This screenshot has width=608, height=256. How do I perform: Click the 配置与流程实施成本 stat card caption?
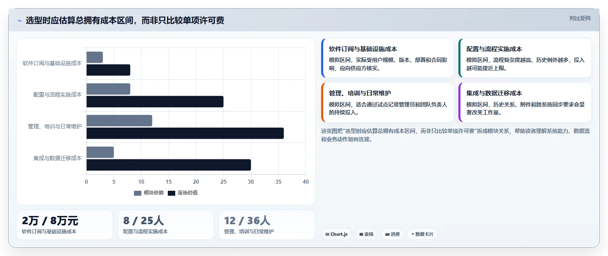(145, 232)
